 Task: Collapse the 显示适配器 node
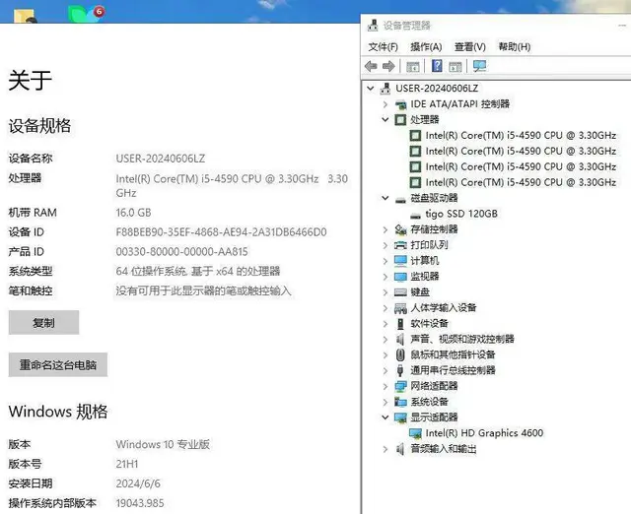(386, 418)
